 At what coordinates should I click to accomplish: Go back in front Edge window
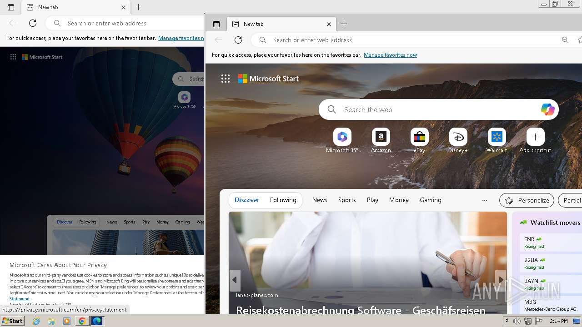(218, 40)
